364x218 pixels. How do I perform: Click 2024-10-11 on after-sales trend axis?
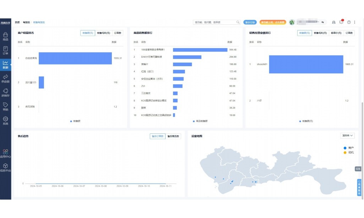click(165, 186)
